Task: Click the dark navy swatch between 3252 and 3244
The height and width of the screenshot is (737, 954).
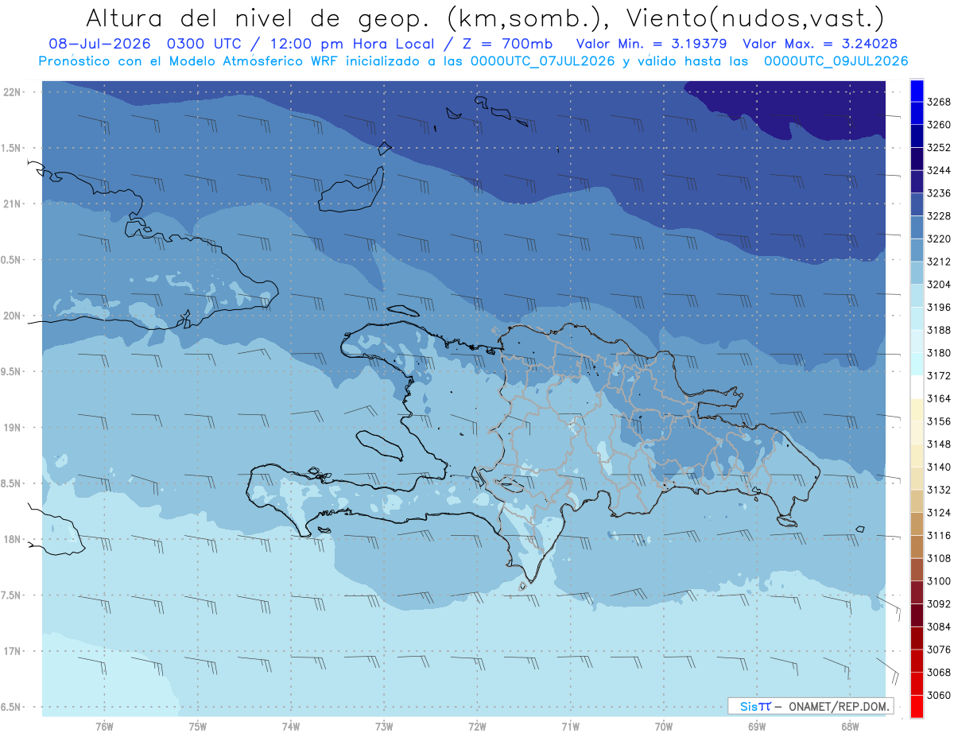Action: pos(917,158)
